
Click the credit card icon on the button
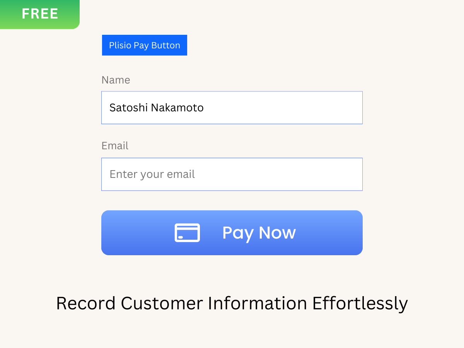187,233
